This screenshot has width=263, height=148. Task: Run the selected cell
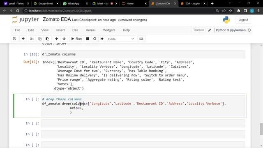[x=76, y=39]
